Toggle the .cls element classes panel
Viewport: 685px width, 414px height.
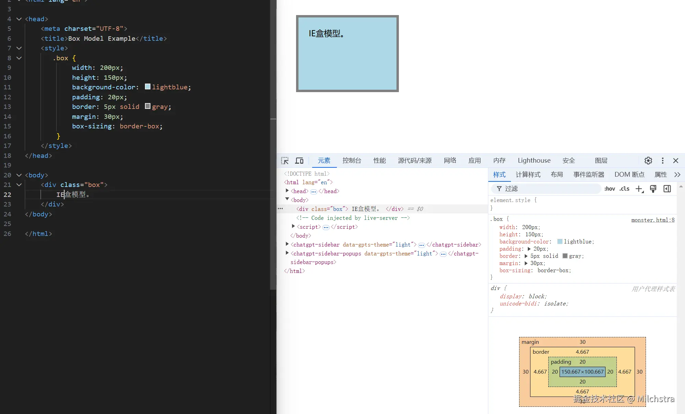[x=624, y=189]
